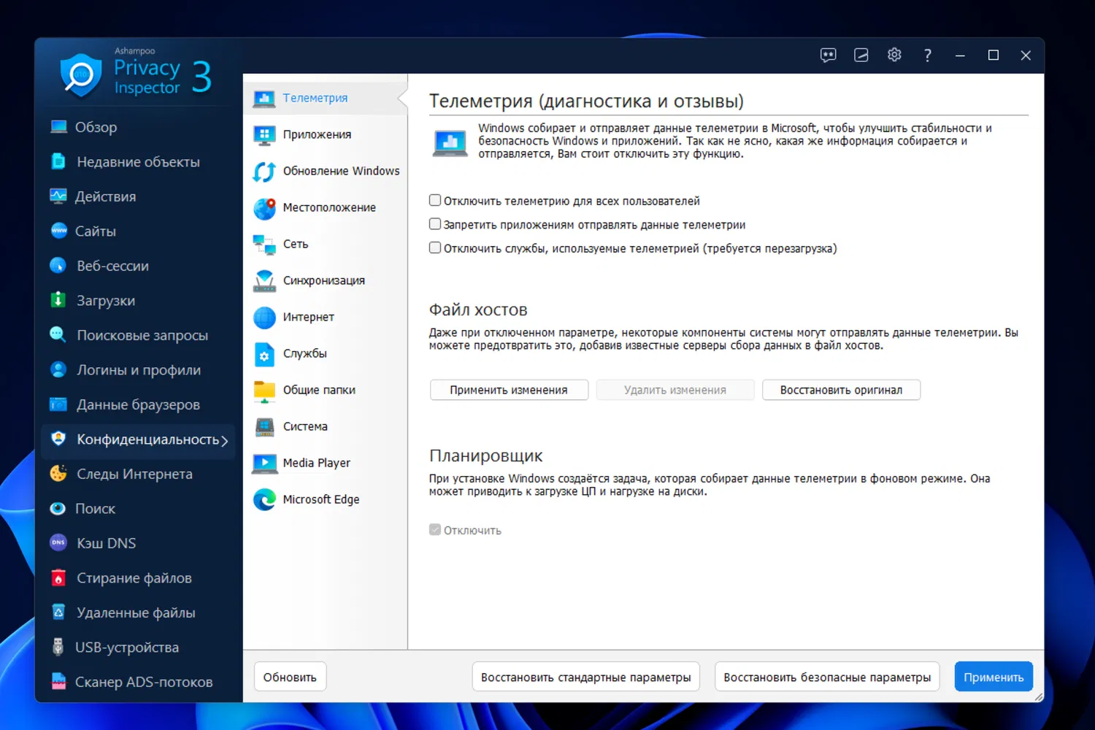This screenshot has width=1095, height=730.
Task: Click the Синхронизация icon
Action: coord(264,281)
